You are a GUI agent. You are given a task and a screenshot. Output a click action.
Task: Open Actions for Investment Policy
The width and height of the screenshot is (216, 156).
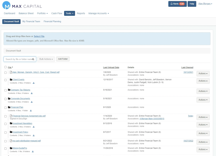(203, 133)
